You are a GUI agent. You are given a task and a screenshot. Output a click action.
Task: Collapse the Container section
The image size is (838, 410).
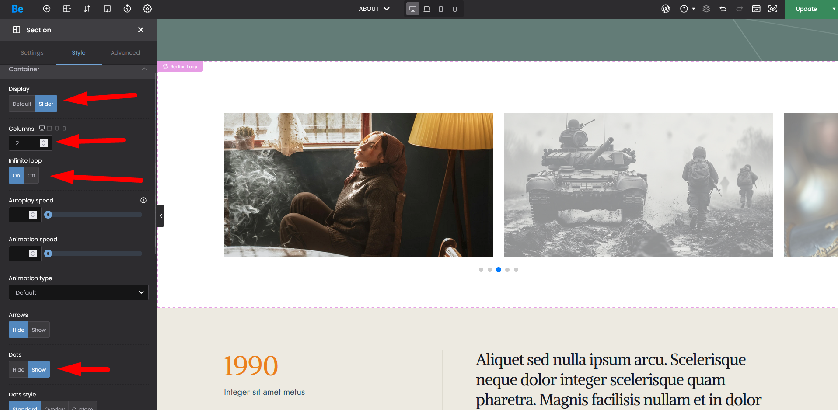(144, 69)
